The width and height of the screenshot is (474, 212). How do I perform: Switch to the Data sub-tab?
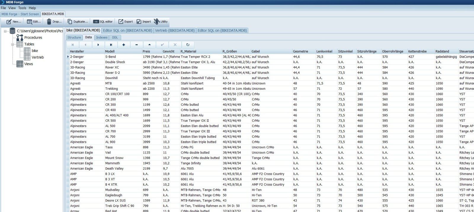click(88, 37)
